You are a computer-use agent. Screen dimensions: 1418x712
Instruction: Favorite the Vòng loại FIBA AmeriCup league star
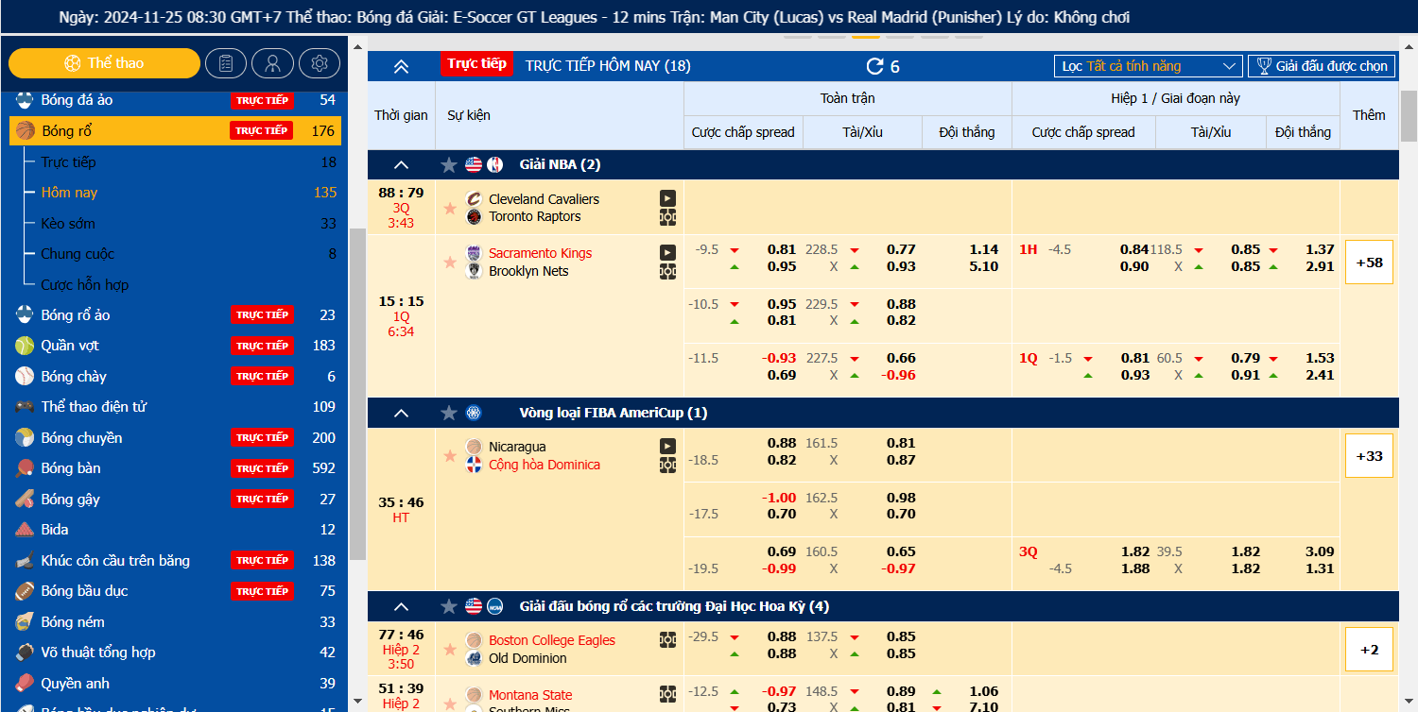449,413
